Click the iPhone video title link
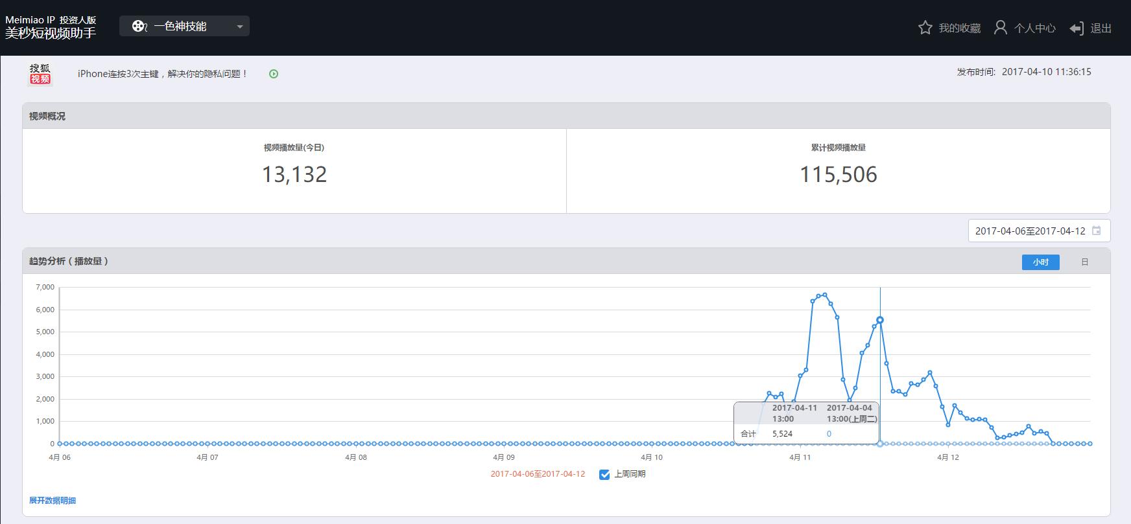This screenshot has width=1131, height=524. pos(163,74)
